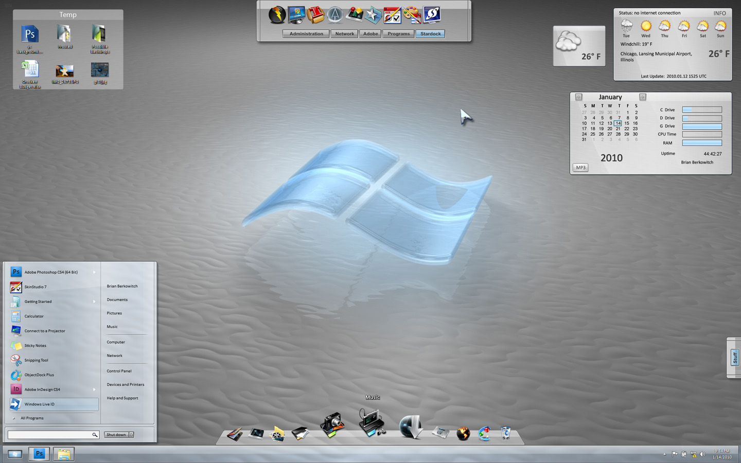Open SkinStudio pencil icon in top dock
This screenshot has width=741, height=463.
[x=392, y=15]
